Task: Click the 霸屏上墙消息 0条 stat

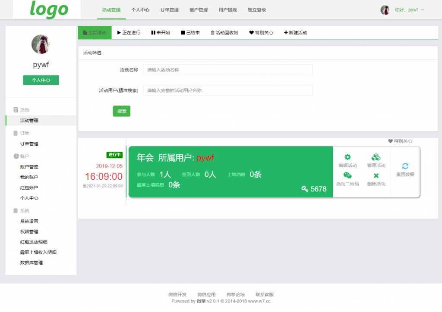Action: (158, 185)
